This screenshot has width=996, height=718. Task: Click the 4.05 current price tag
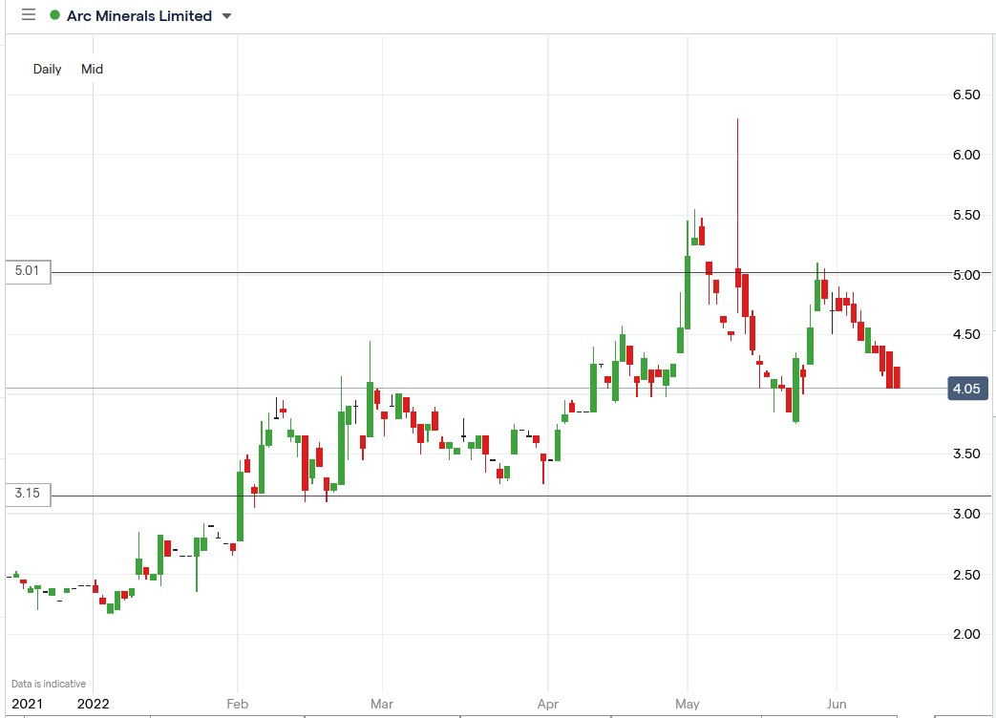(967, 389)
